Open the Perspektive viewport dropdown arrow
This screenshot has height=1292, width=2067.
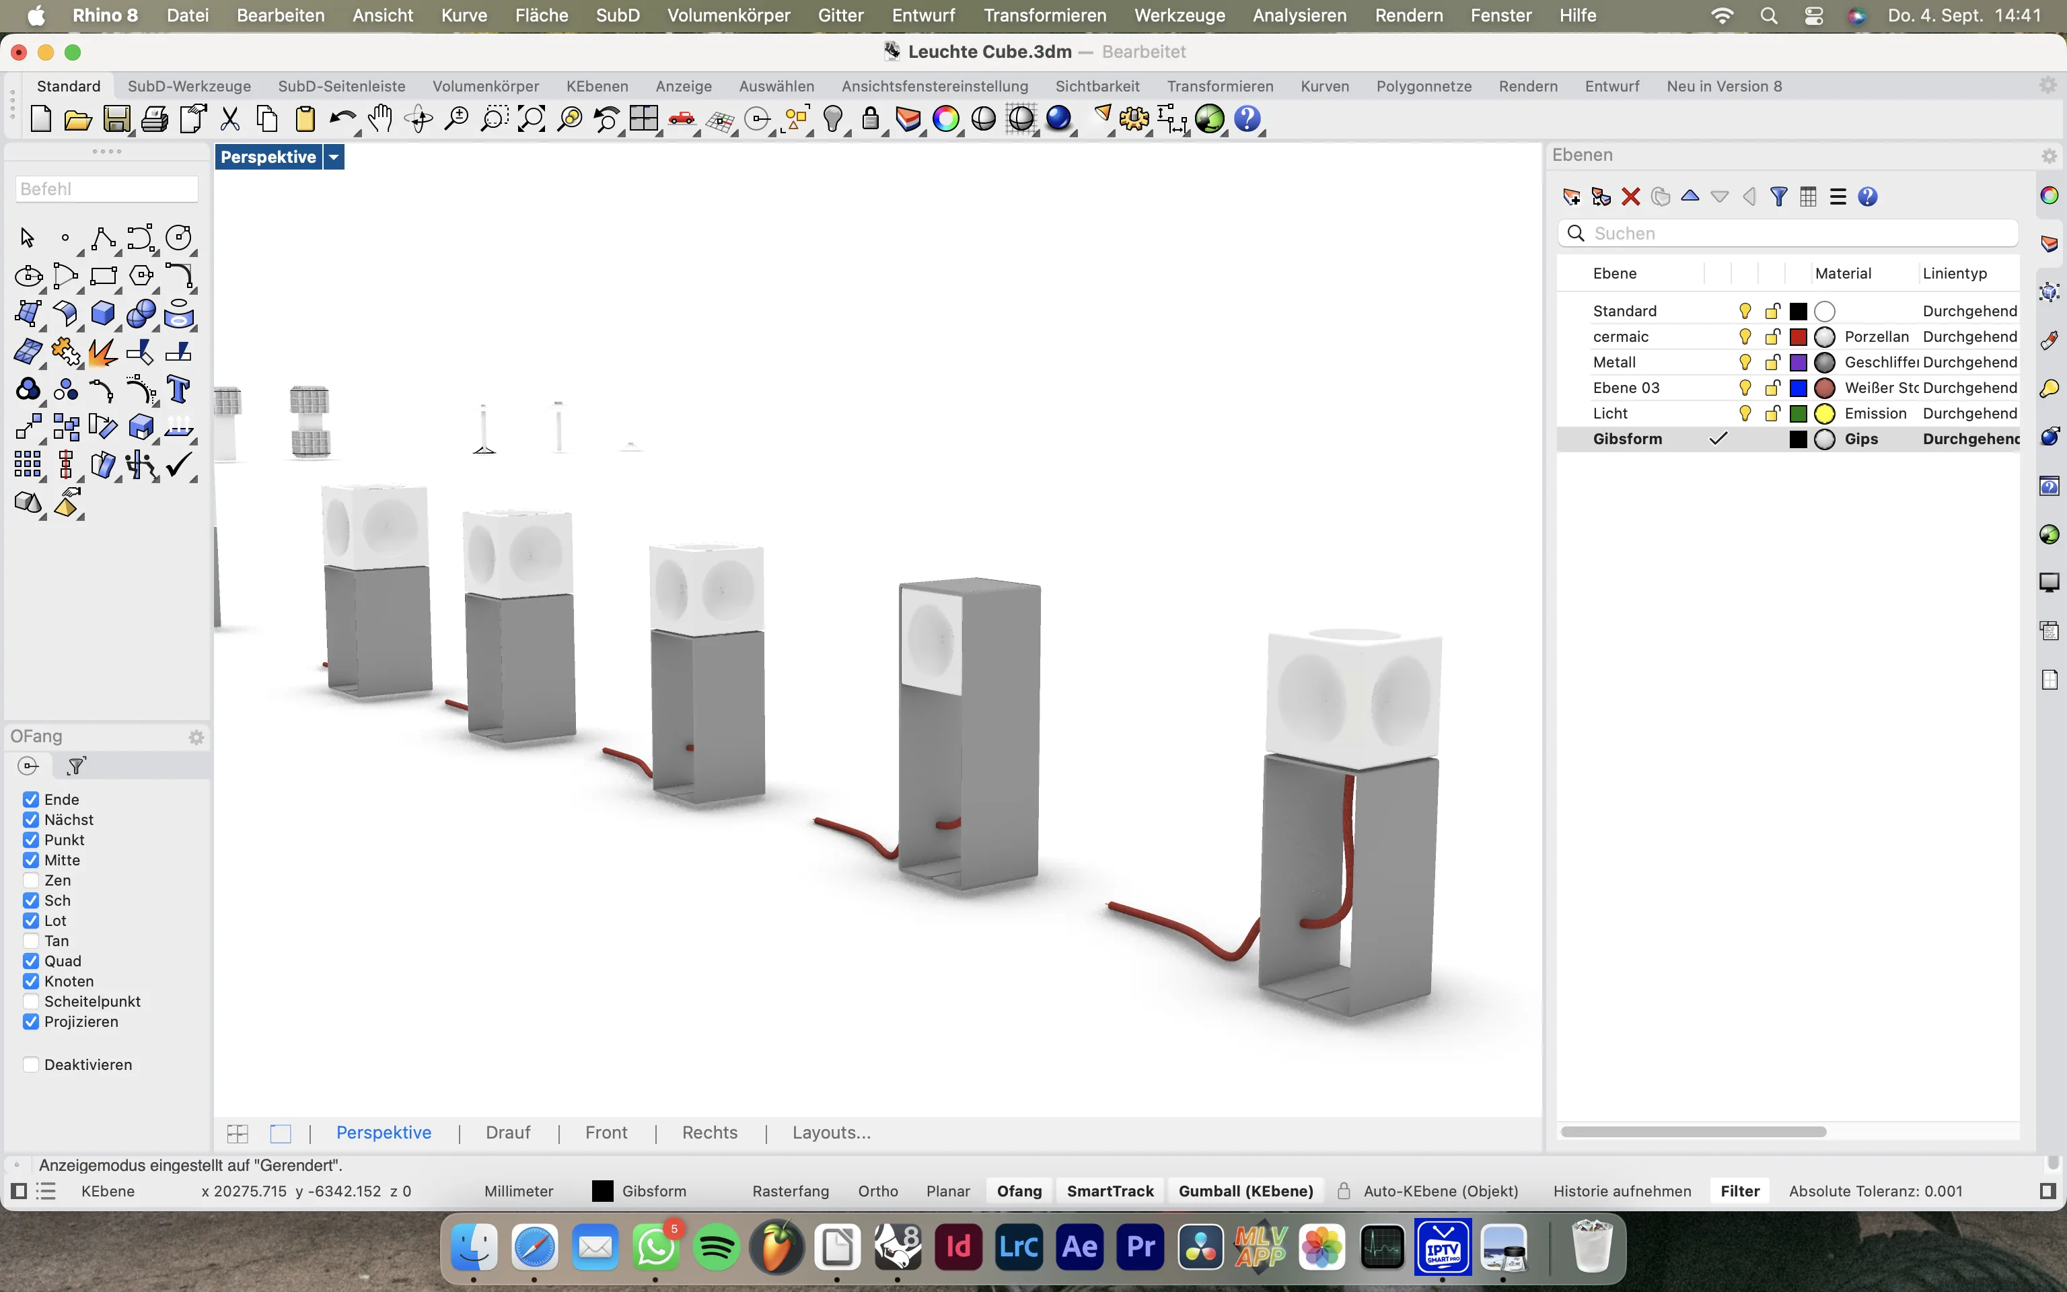334,157
